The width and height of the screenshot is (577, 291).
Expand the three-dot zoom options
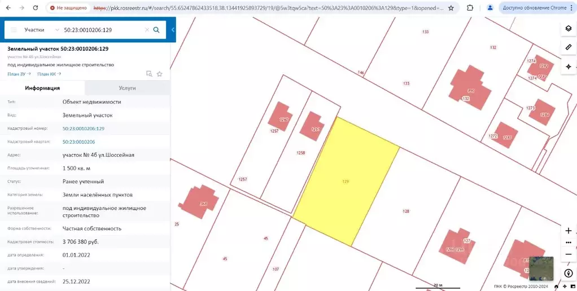(x=568, y=242)
